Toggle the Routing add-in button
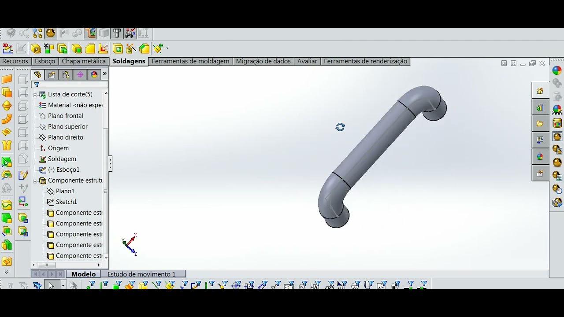Image resolution: width=564 pixels, height=317 pixels. pos(91,33)
